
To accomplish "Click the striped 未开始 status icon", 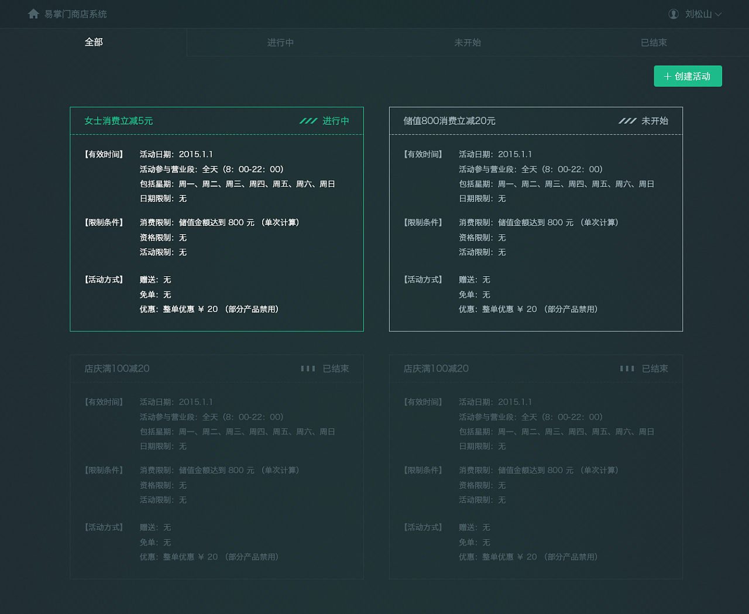I will pos(627,121).
